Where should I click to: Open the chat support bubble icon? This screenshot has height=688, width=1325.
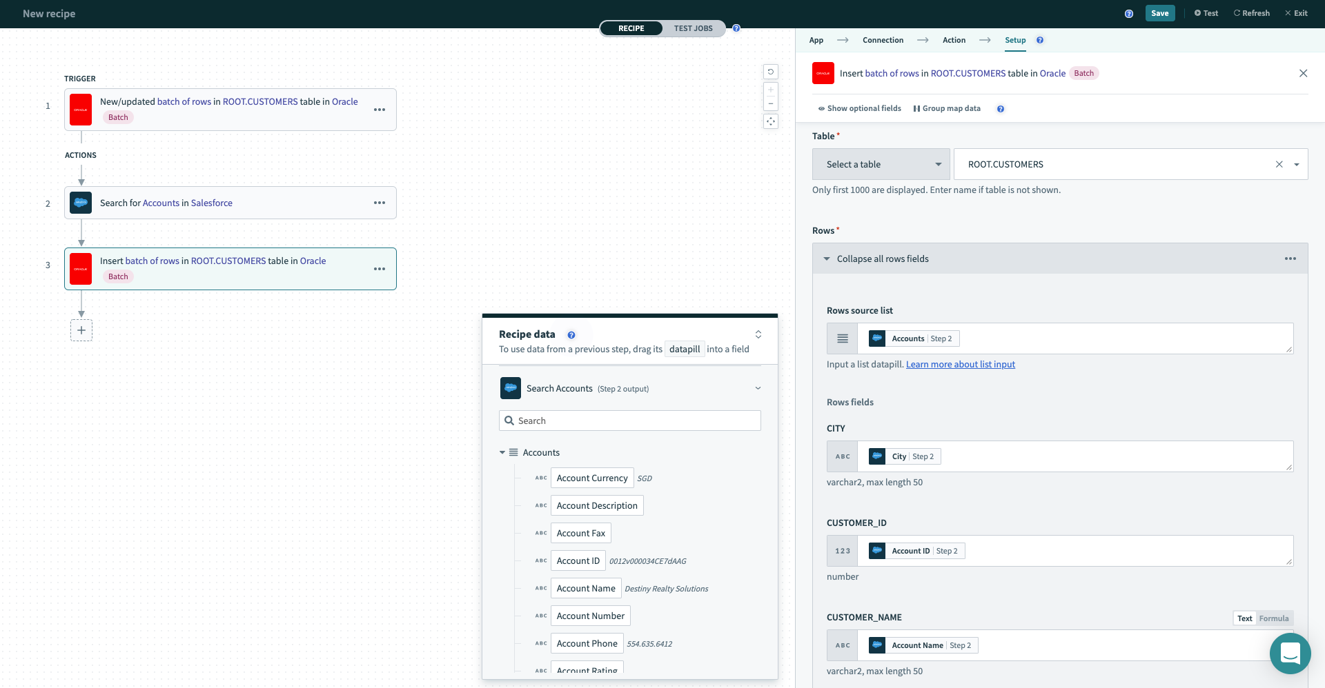[x=1290, y=653]
